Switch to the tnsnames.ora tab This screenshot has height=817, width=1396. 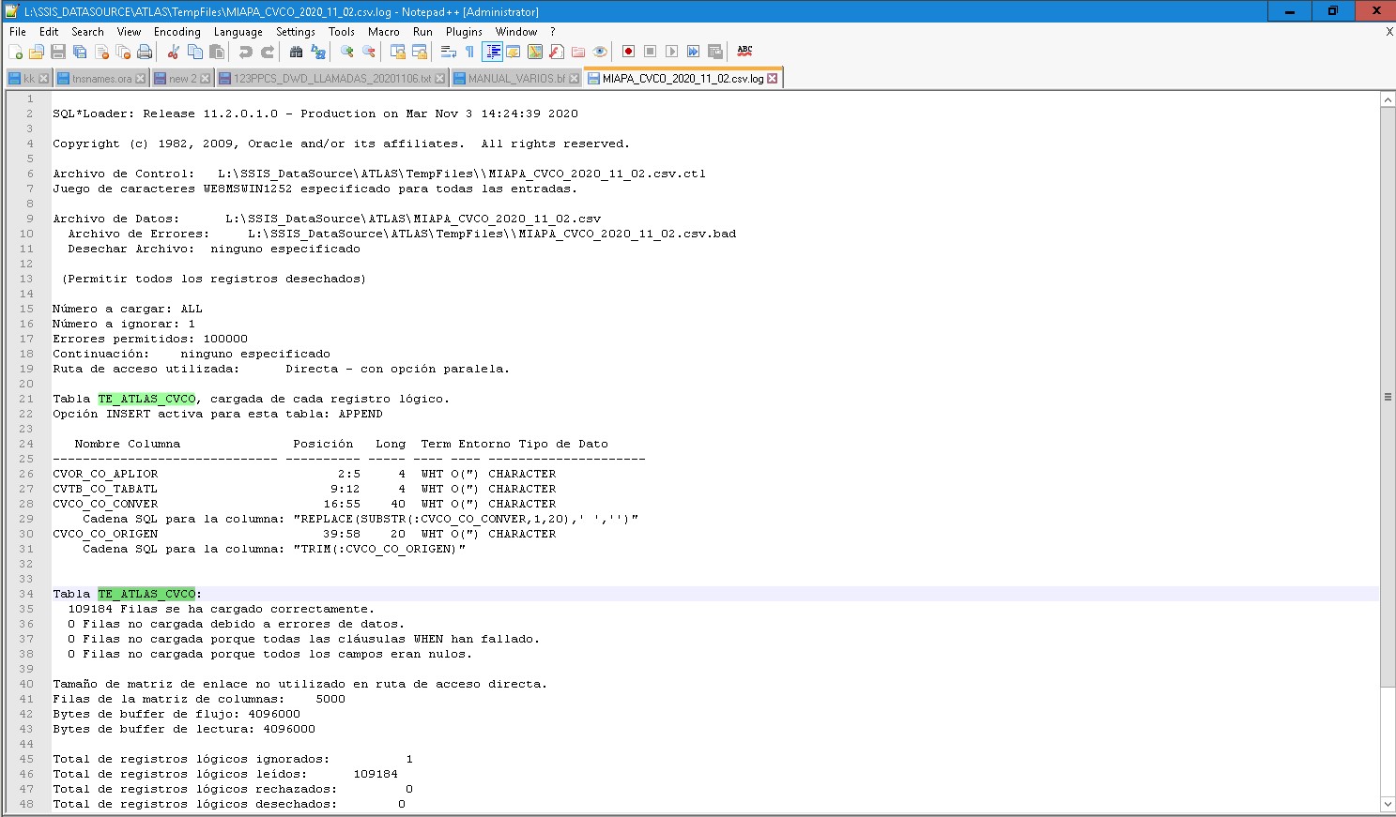[x=101, y=79]
